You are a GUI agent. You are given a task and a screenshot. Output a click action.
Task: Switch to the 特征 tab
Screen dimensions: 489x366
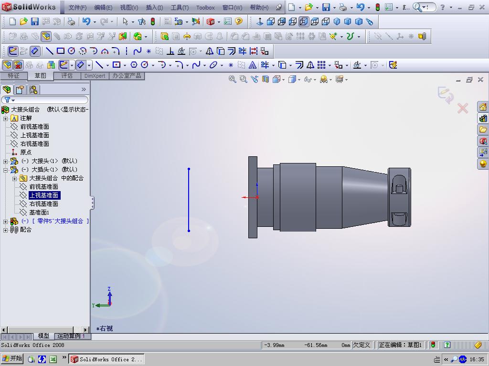click(x=13, y=76)
